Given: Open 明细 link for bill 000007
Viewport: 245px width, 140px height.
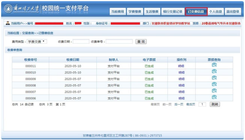Looking at the screenshot, I should 181,92.
